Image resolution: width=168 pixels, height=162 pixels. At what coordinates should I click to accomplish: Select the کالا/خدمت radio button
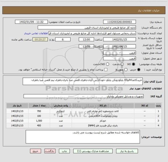[x=107, y=64]
